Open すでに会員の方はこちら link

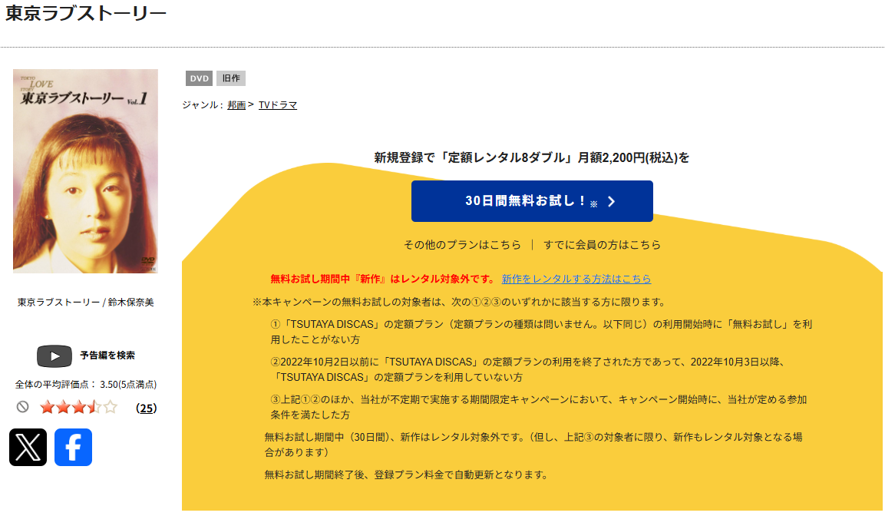point(602,244)
